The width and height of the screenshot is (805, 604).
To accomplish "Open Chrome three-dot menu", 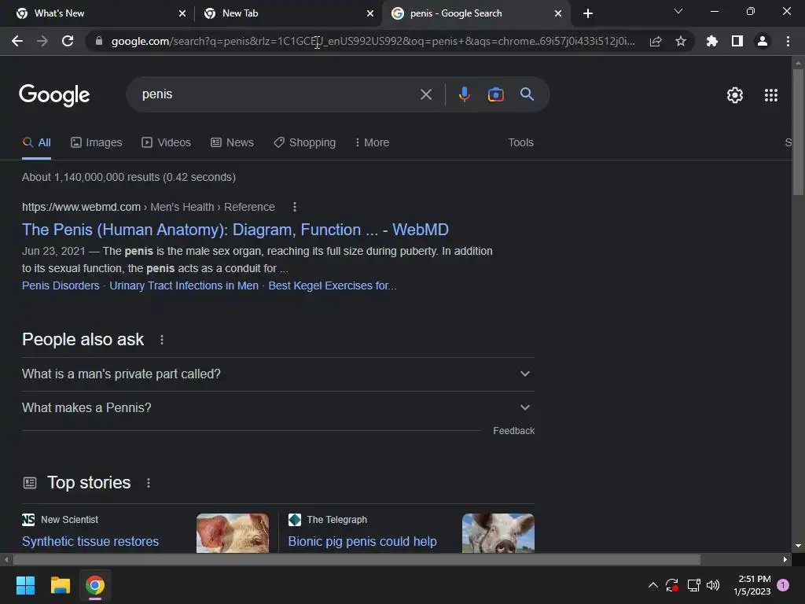I will pos(788,41).
